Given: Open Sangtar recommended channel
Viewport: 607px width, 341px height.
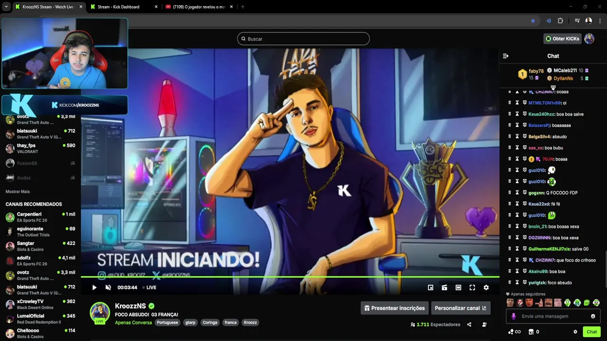Looking at the screenshot, I should point(40,246).
